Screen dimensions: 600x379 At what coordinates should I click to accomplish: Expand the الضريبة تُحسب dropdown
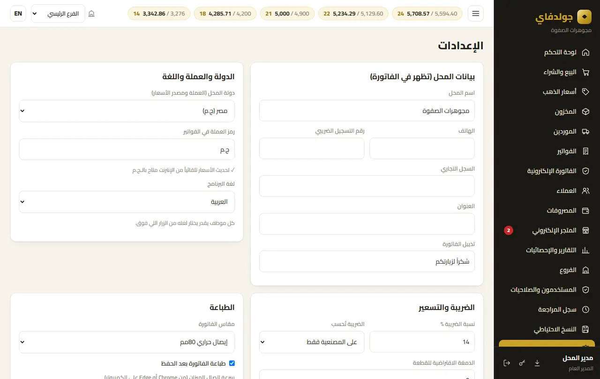(312, 342)
